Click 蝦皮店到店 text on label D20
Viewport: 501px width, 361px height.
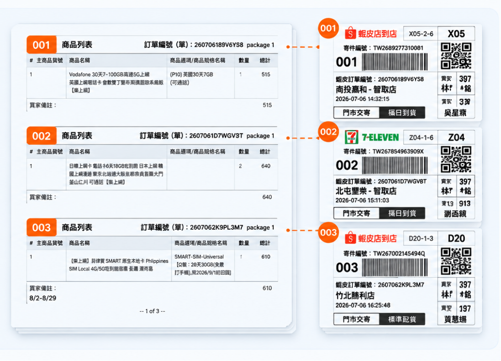pyautogui.click(x=378, y=238)
